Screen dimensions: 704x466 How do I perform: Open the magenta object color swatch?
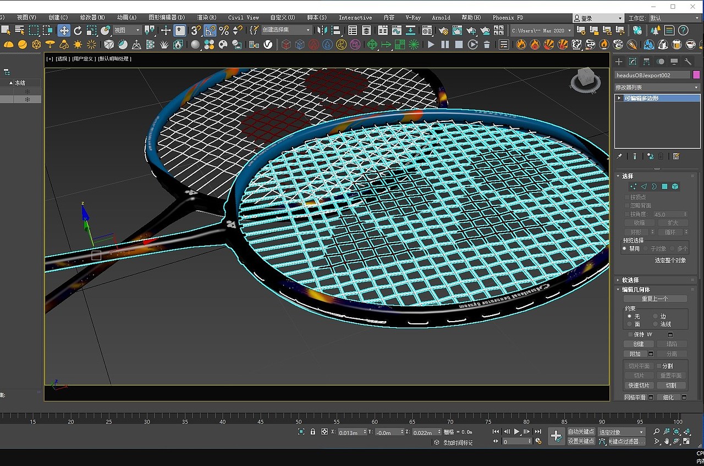(x=696, y=75)
